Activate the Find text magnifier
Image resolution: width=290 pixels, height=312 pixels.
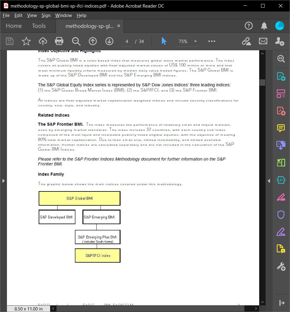(76, 41)
